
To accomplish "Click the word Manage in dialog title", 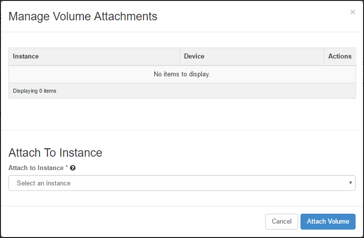I will pyautogui.click(x=29, y=17).
